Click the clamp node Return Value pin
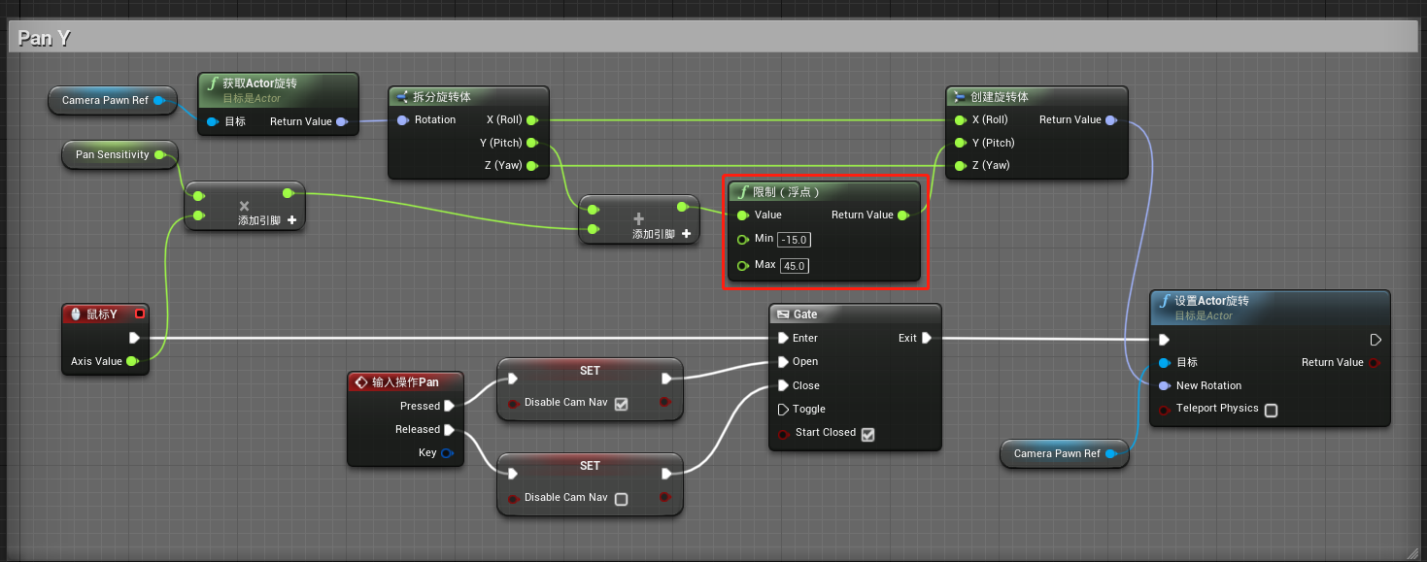Image resolution: width=1427 pixels, height=562 pixels. tap(903, 215)
